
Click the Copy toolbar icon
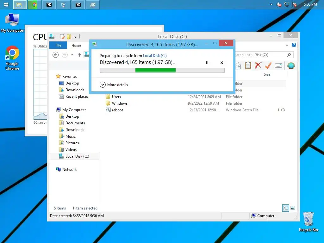point(238,66)
